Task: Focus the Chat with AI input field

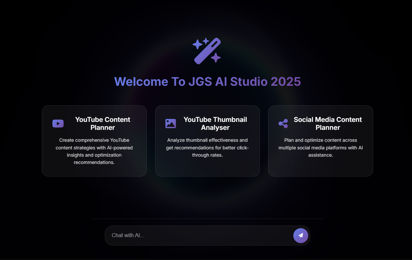Action: [x=199, y=235]
